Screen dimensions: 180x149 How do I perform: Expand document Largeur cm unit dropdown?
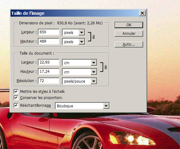[94, 63]
